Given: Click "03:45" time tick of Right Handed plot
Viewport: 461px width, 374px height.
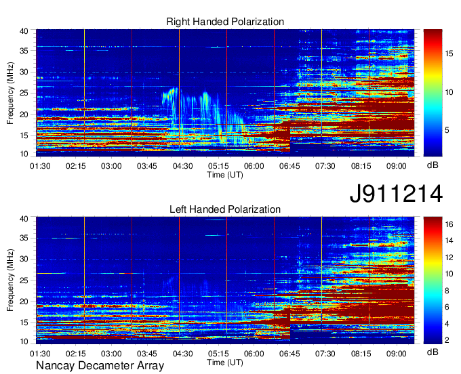Looking at the screenshot, I should click(146, 166).
